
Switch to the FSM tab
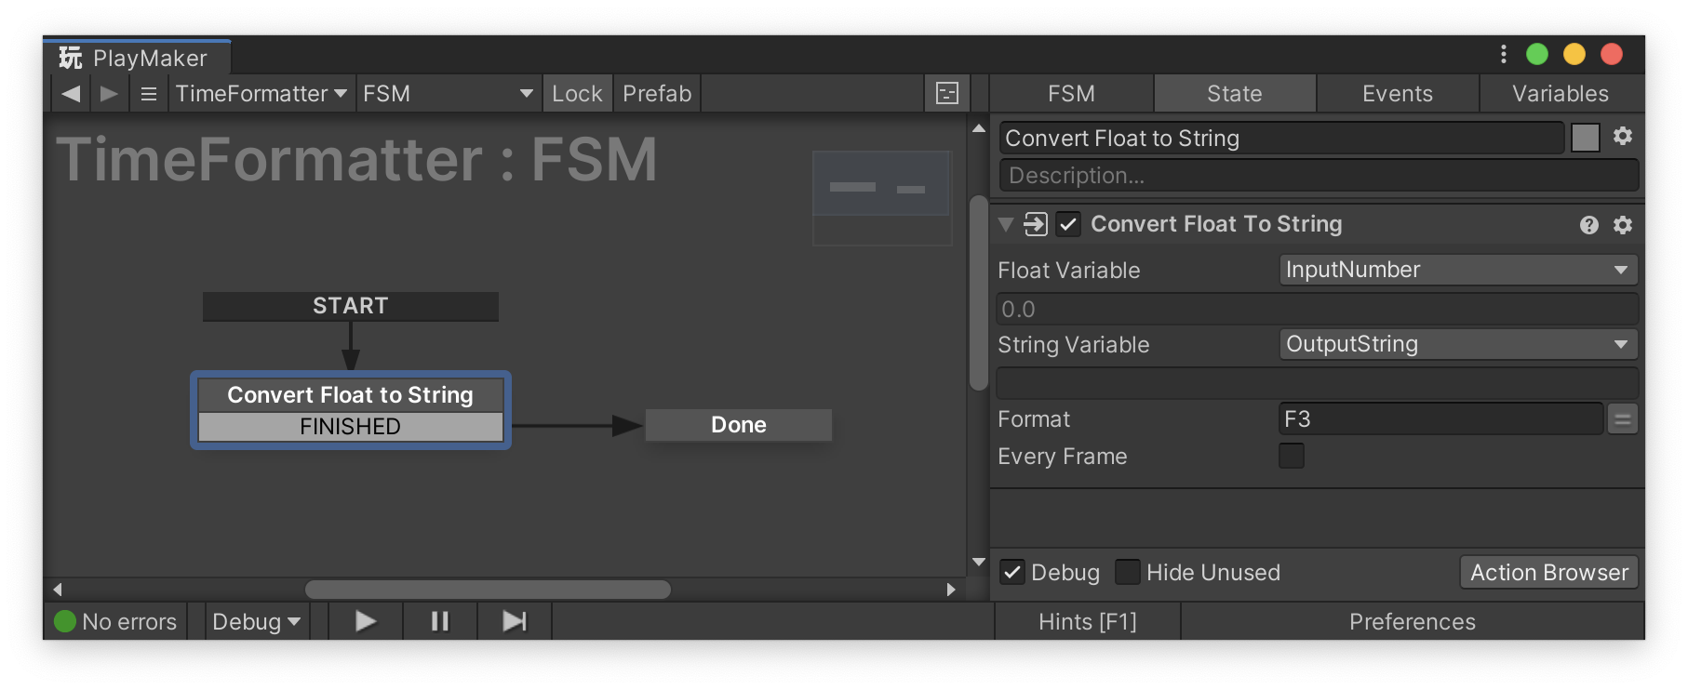pos(1071,93)
